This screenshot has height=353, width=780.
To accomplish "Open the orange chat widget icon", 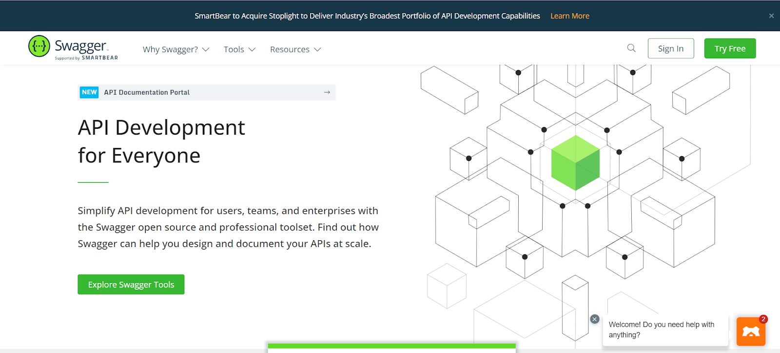I will pos(751,331).
